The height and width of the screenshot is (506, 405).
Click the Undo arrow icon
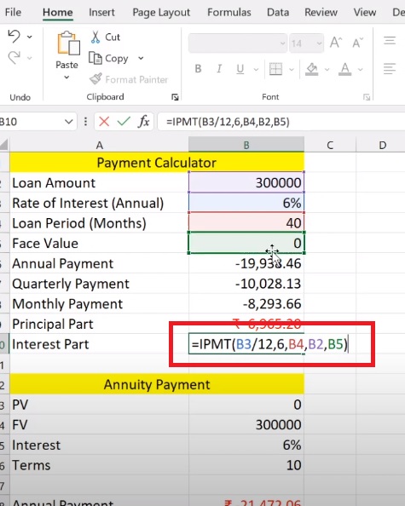[14, 36]
